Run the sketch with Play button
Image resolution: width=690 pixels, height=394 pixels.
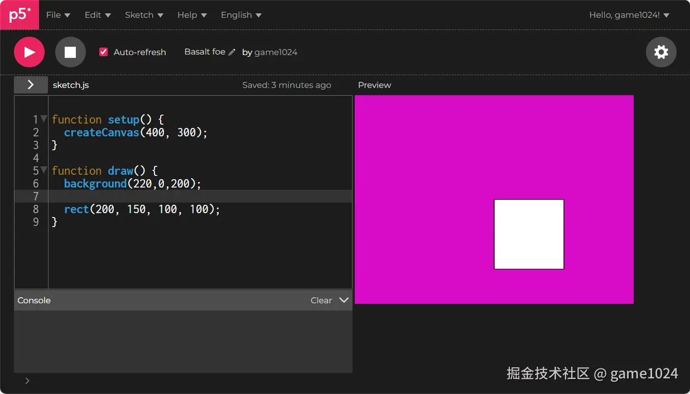pos(29,52)
